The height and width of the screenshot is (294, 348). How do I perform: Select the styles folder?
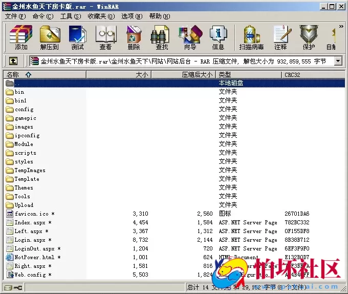(x=19, y=161)
